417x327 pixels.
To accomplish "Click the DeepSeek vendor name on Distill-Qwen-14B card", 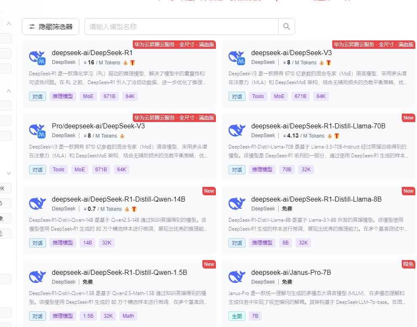I will click(64, 209).
